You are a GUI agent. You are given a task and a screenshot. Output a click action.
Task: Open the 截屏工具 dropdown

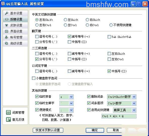134,110
